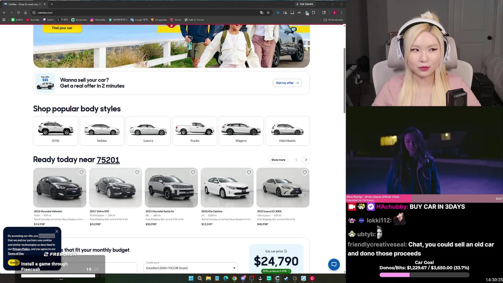Click Ask Gemini button
The image size is (503, 283).
(x=305, y=4)
